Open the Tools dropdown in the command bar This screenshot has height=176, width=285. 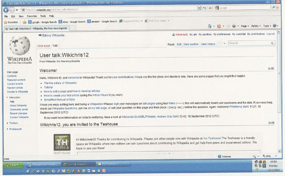(x=267, y=26)
